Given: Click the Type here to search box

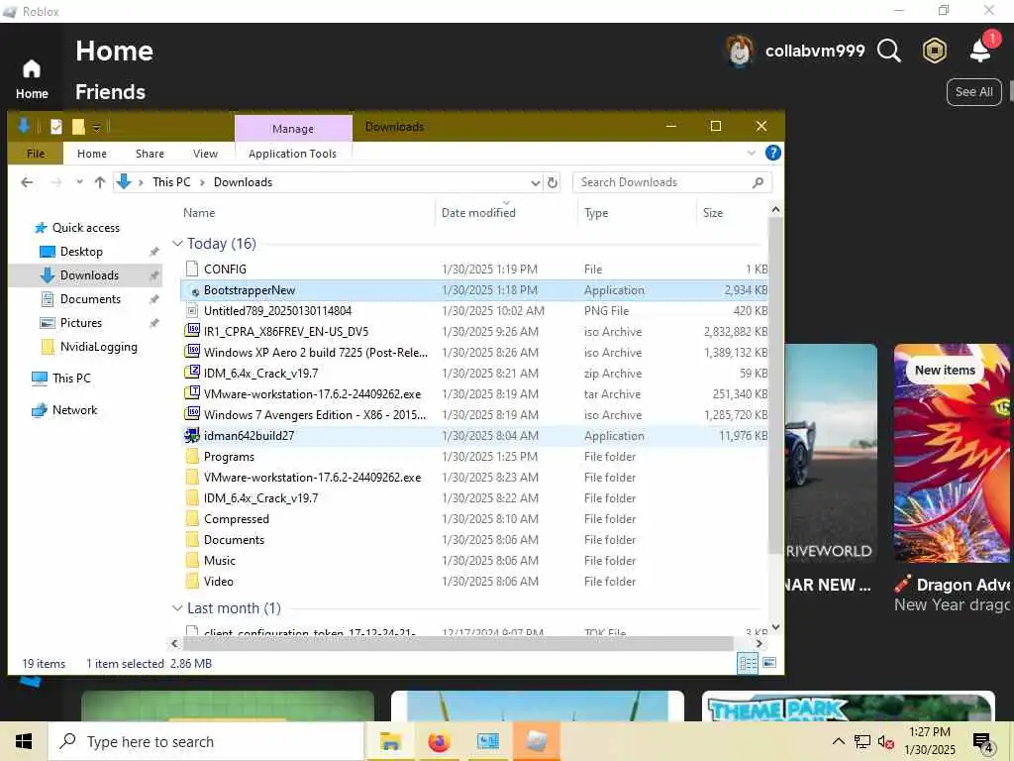Looking at the screenshot, I should coord(206,741).
